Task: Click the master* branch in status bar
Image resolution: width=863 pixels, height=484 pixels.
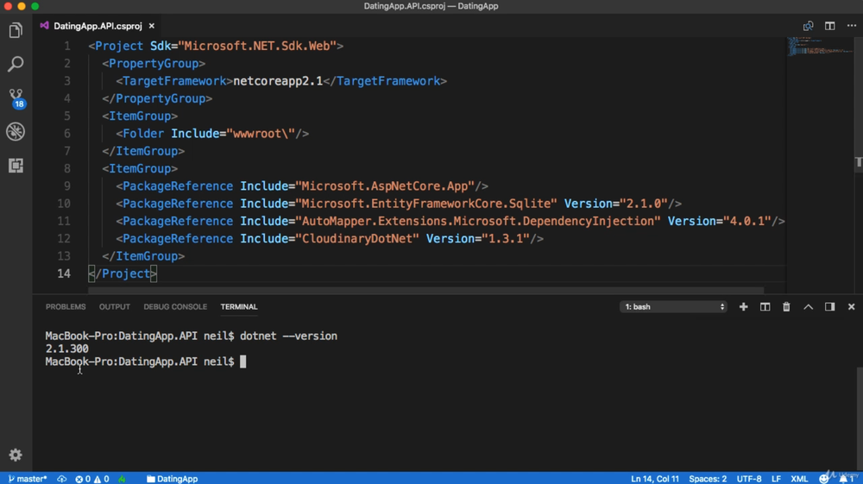Action: (28, 479)
